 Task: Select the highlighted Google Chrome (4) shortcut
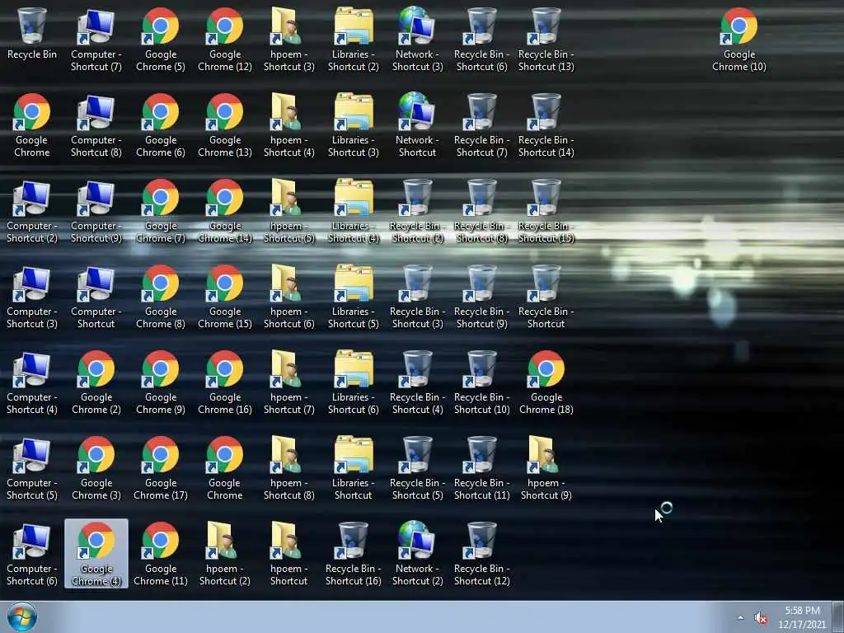(x=96, y=553)
